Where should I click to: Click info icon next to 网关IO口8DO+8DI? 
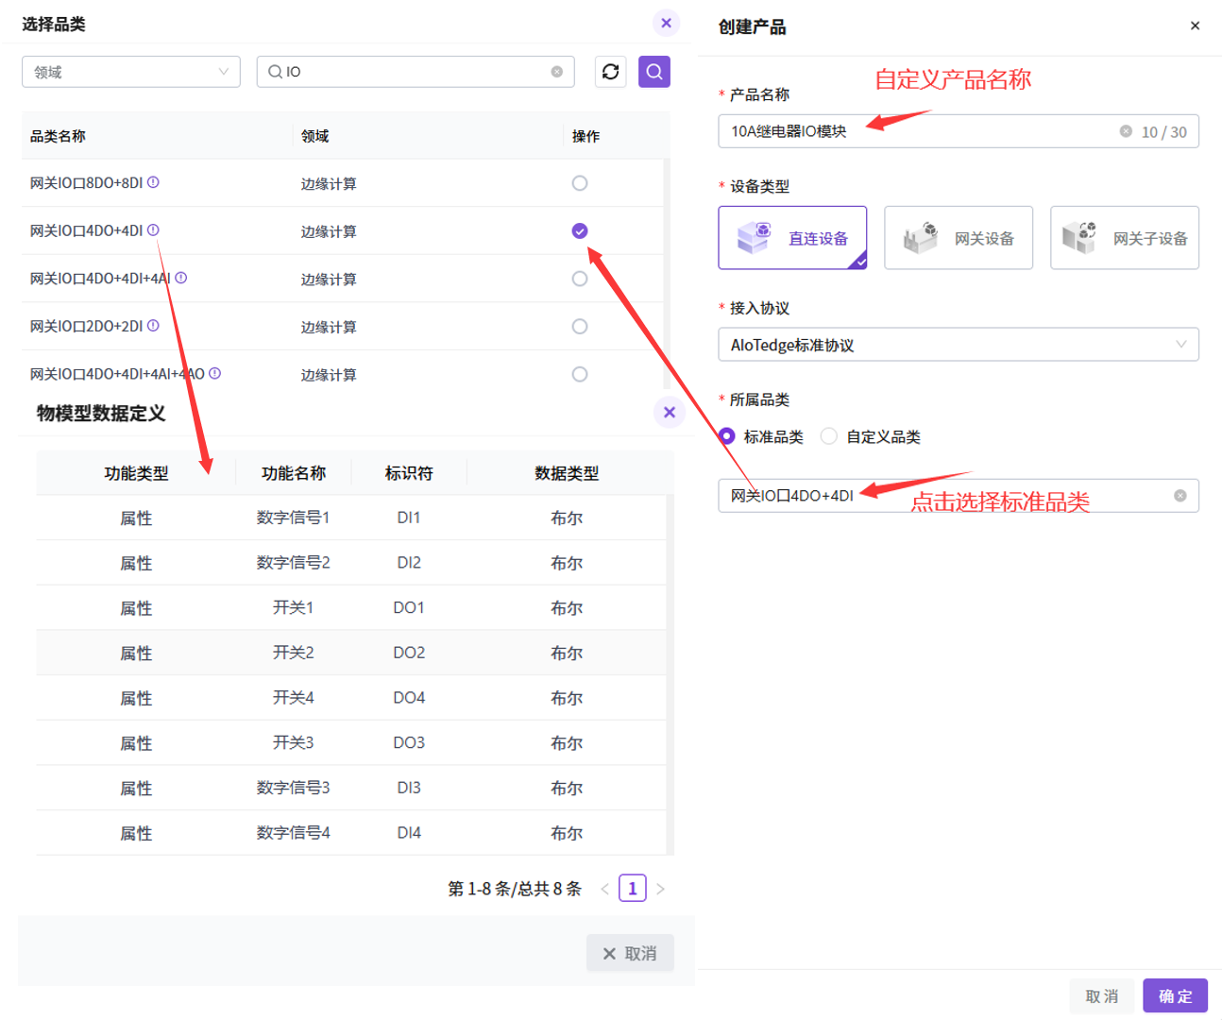[x=153, y=182]
